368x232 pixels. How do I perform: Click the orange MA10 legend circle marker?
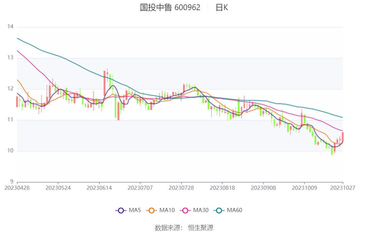click(151, 210)
